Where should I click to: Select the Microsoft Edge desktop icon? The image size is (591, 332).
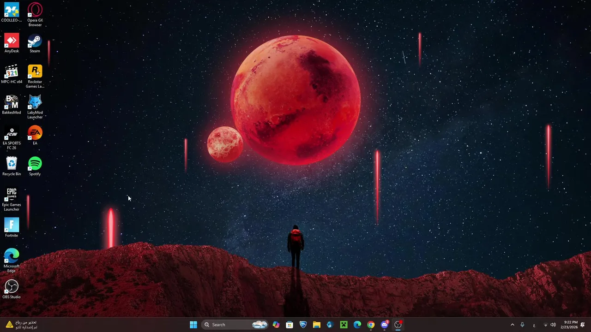click(x=12, y=261)
